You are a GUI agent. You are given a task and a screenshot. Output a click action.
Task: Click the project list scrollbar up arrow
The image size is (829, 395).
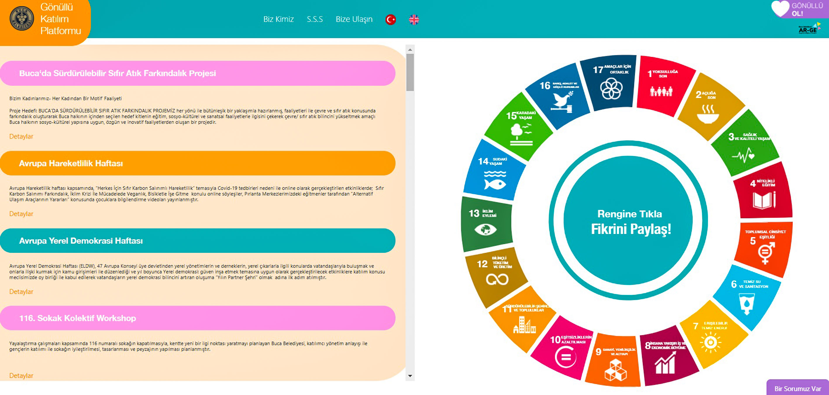(410, 49)
